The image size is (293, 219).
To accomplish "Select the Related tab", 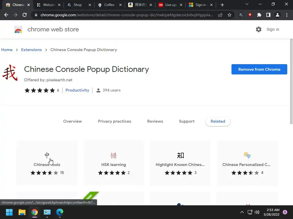I will pyautogui.click(x=218, y=121).
